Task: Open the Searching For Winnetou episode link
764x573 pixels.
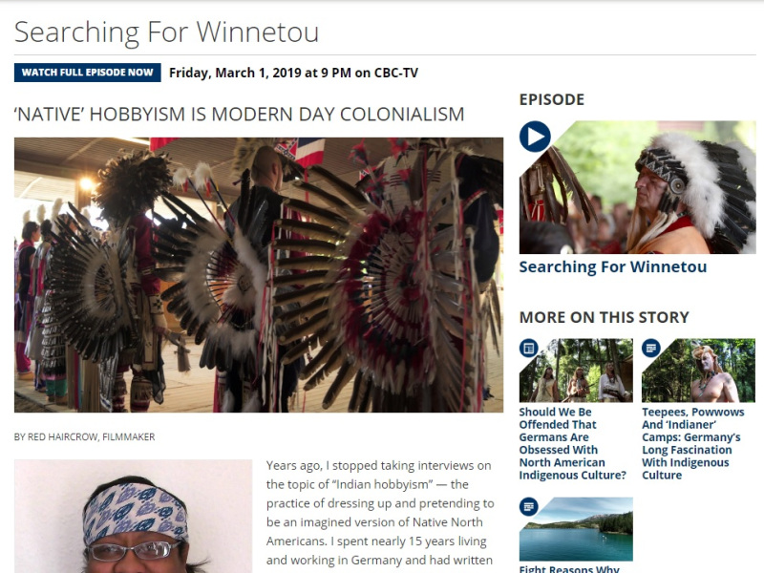Action: click(612, 267)
